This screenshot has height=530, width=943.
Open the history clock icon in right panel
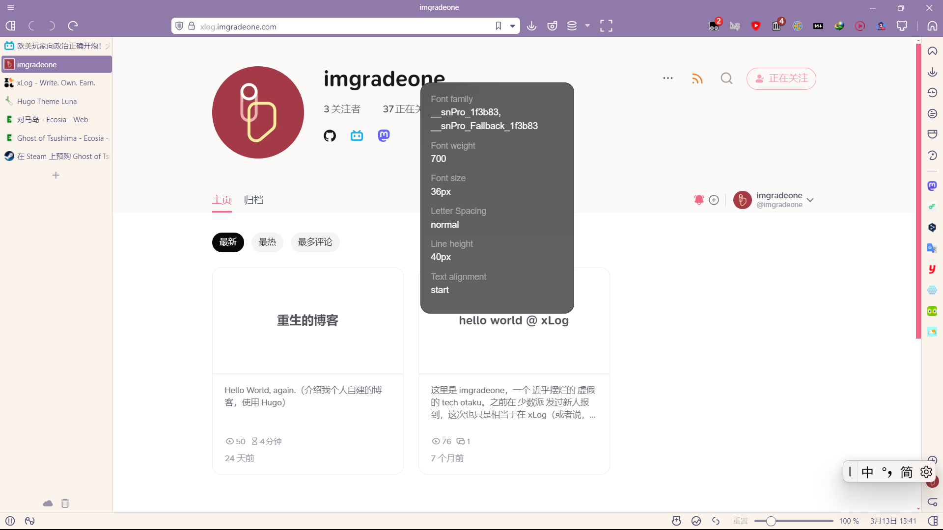coord(932,93)
